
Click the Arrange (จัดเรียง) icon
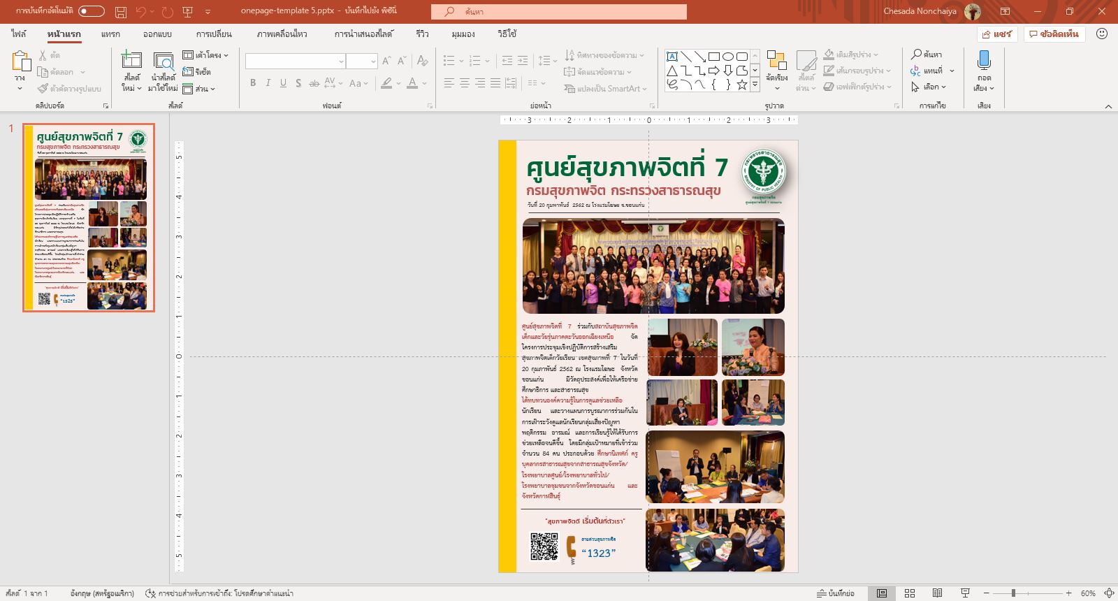[x=777, y=61]
